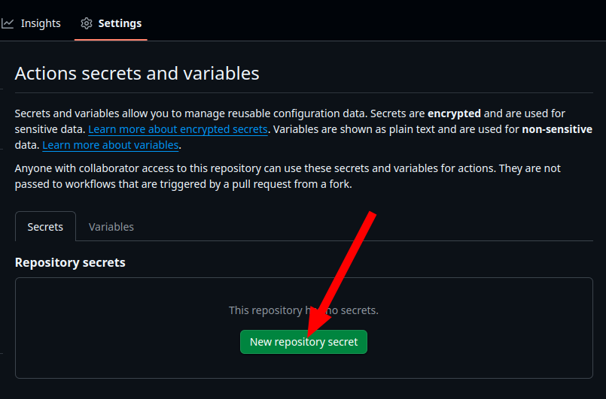Open the Insights tab label

tap(41, 23)
